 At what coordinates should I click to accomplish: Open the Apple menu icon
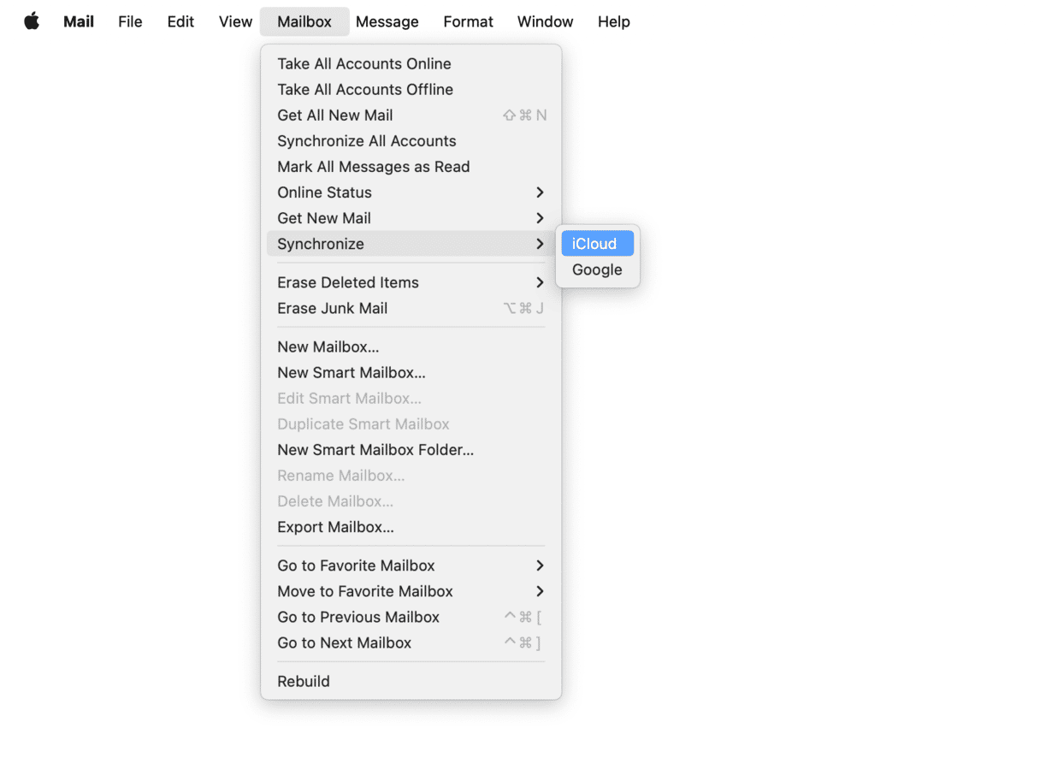pyautogui.click(x=32, y=21)
